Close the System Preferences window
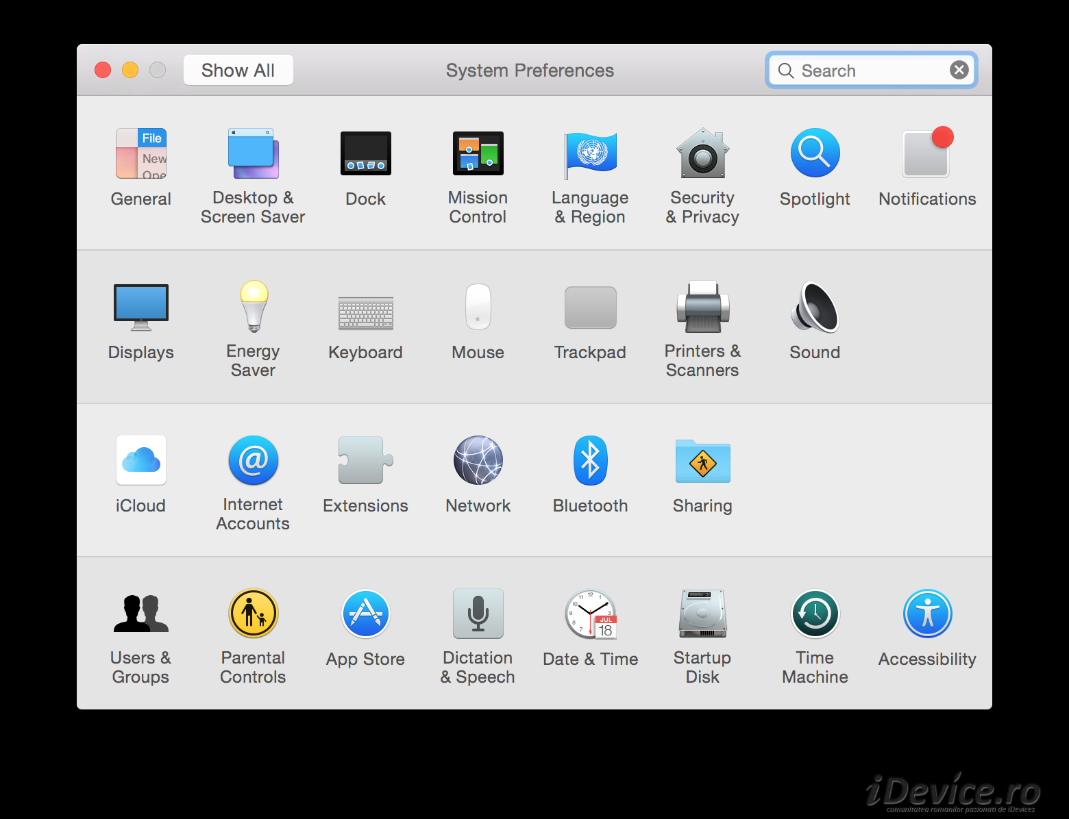1069x819 pixels. click(x=103, y=70)
